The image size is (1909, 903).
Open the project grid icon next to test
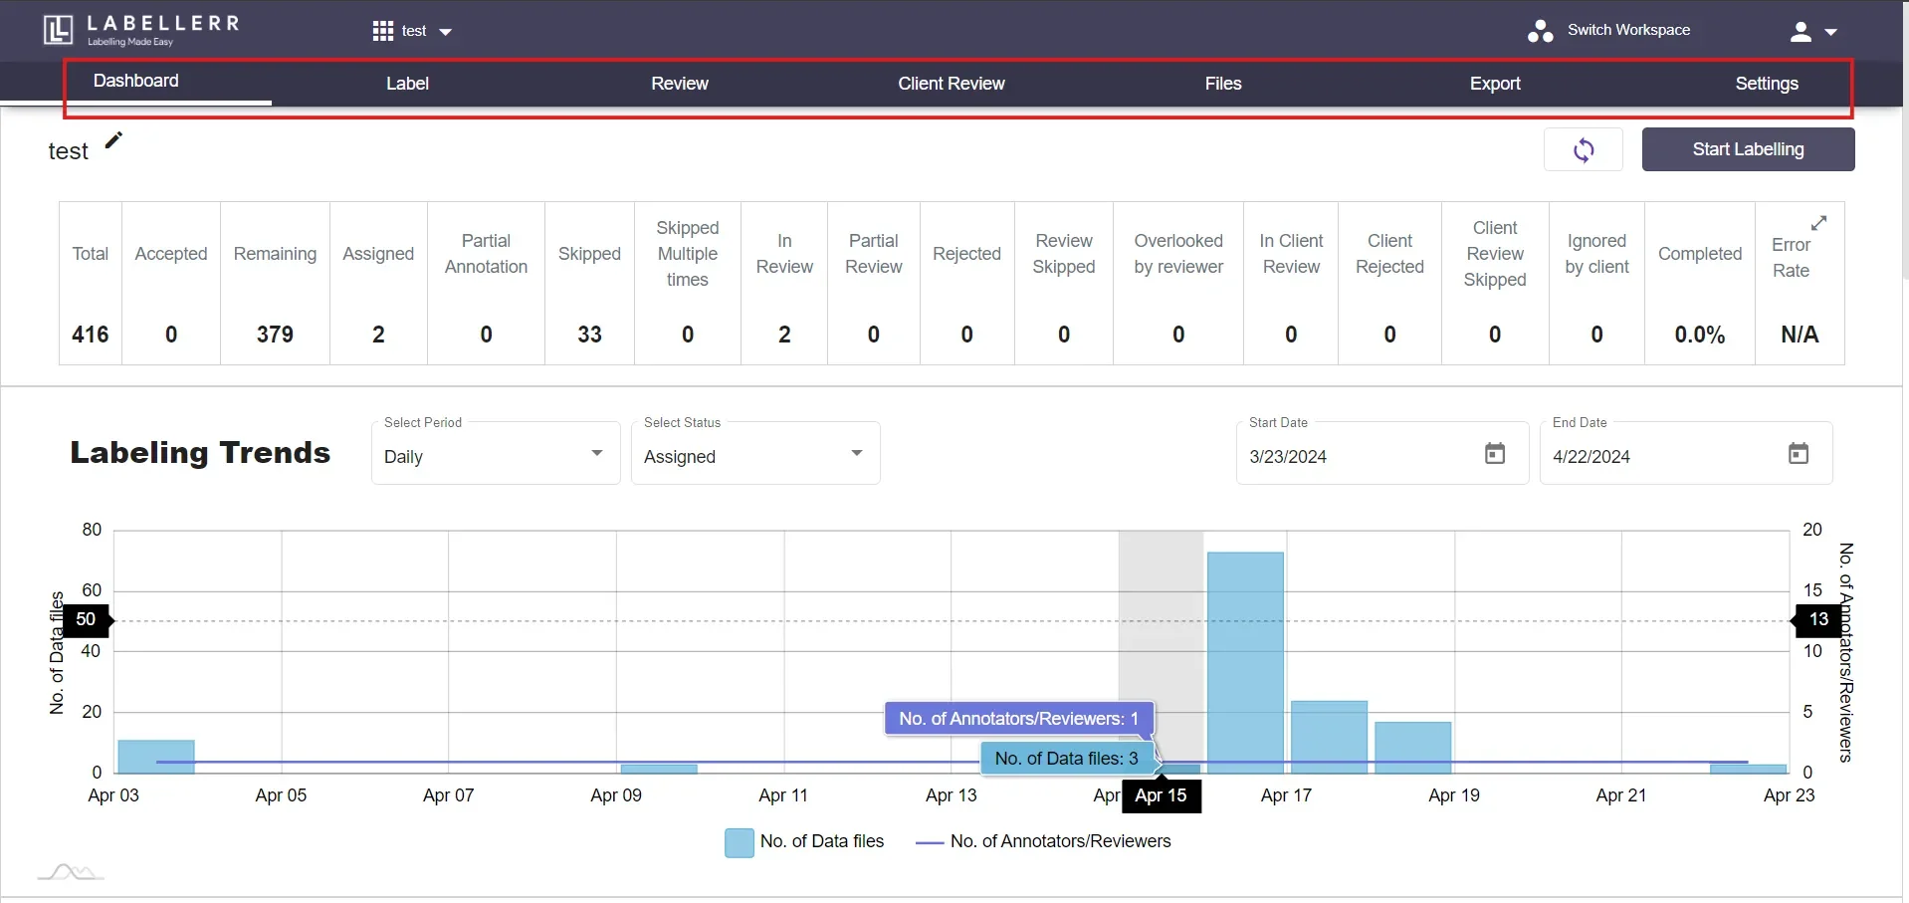tap(383, 31)
